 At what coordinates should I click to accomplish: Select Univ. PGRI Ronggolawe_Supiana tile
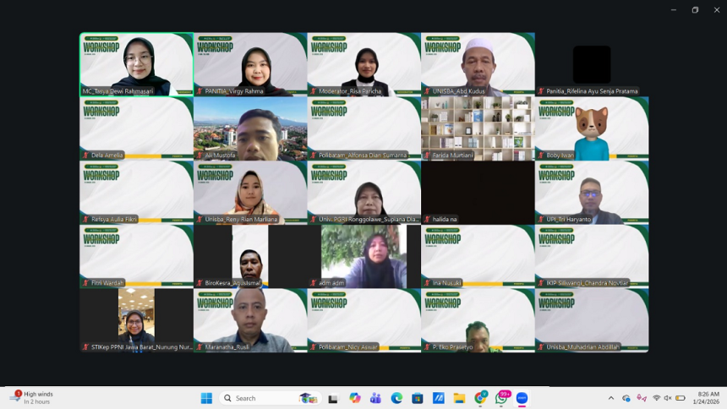point(364,193)
